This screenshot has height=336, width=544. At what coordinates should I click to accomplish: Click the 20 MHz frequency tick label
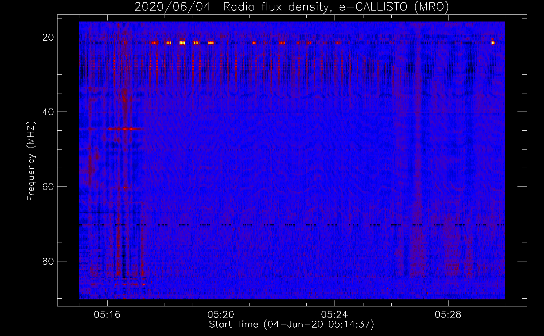click(48, 37)
